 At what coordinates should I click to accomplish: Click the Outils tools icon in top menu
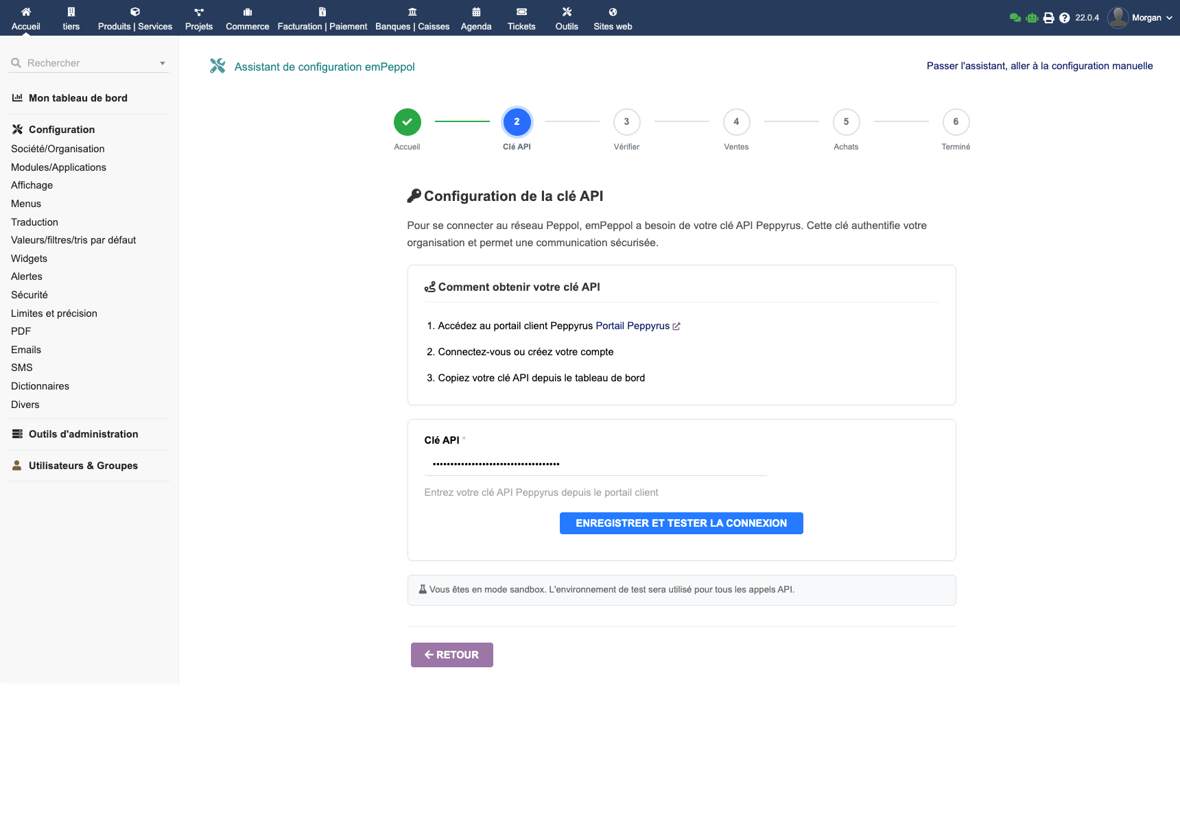click(567, 12)
